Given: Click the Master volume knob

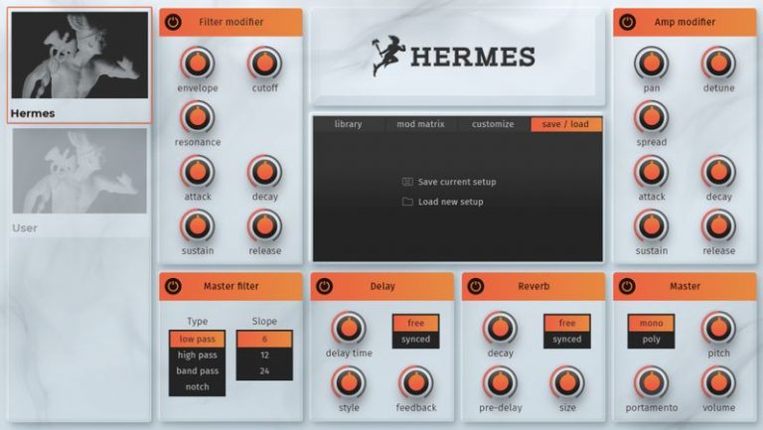Looking at the screenshot, I should 718,382.
